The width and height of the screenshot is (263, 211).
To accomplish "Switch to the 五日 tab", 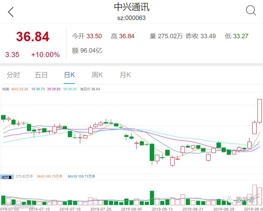I will pos(41,75).
